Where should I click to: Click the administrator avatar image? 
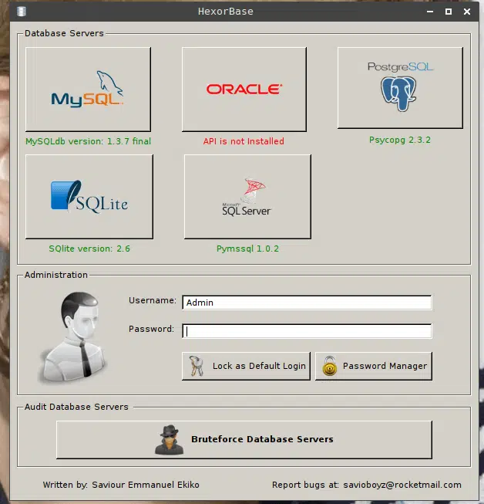[x=75, y=337]
